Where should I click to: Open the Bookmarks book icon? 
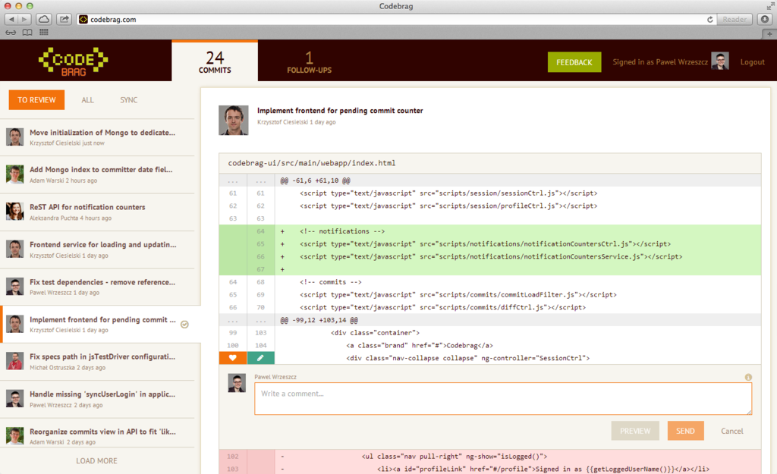coord(27,32)
